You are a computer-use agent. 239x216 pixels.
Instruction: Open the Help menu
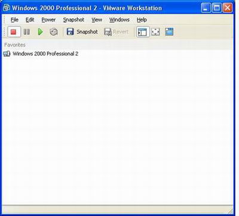coord(142,20)
